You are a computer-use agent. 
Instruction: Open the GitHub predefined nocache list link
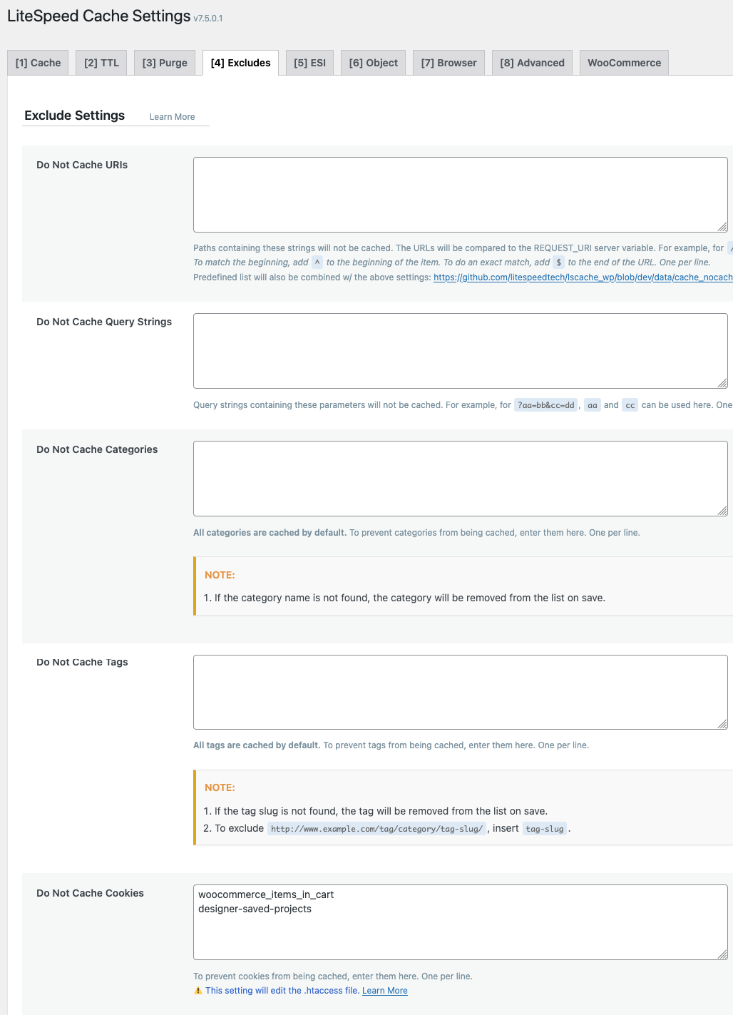583,277
